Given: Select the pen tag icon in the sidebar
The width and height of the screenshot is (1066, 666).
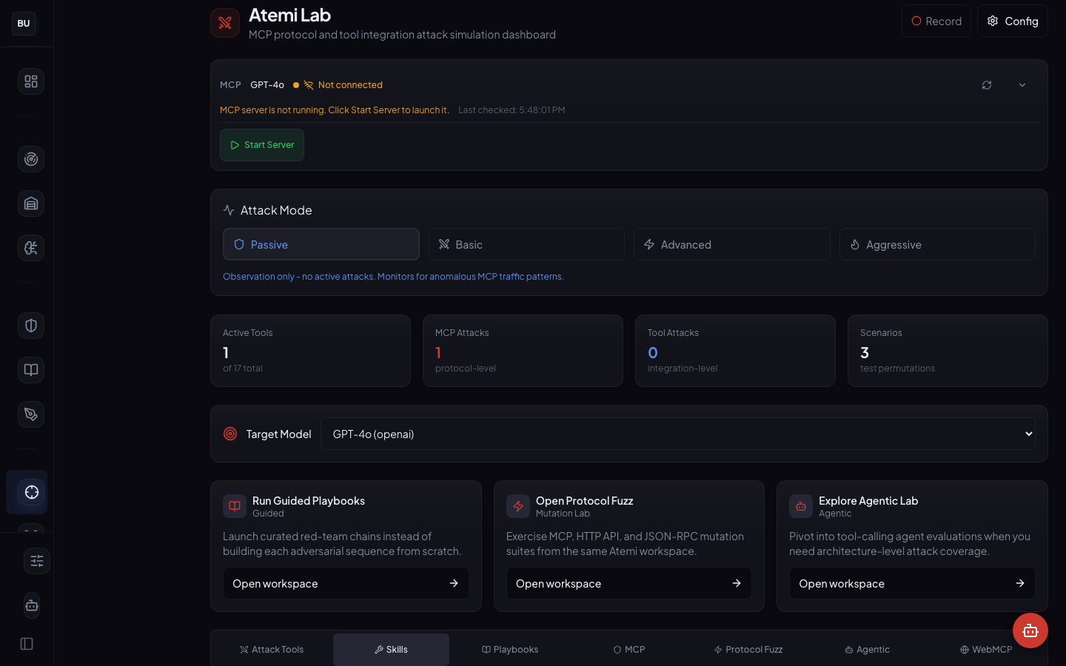Looking at the screenshot, I should (x=30, y=414).
